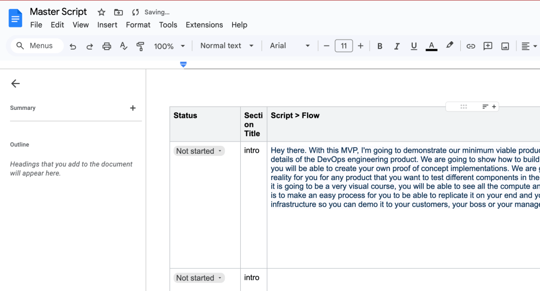Add a summary with plus icon
540x291 pixels.
132,108
